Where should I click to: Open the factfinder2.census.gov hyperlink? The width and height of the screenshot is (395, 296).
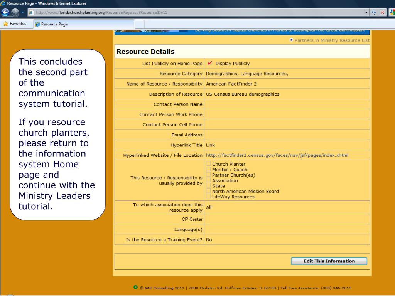click(277, 155)
